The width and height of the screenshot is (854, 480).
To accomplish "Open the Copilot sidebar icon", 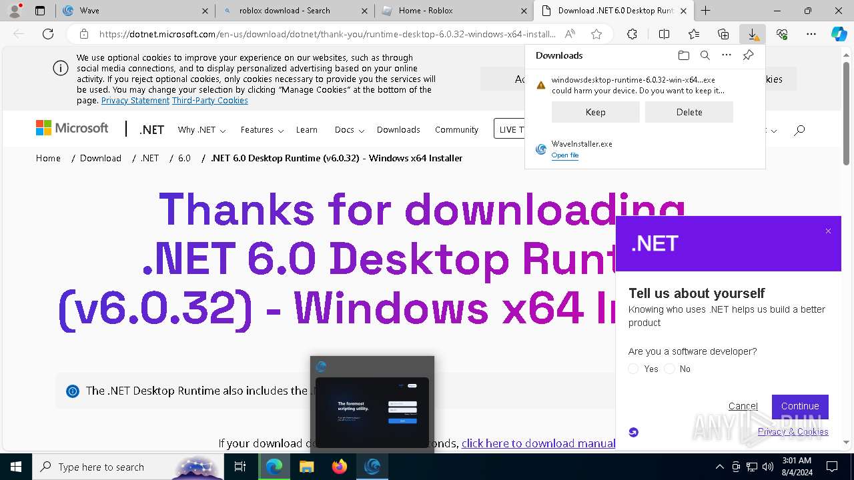I will 839,34.
